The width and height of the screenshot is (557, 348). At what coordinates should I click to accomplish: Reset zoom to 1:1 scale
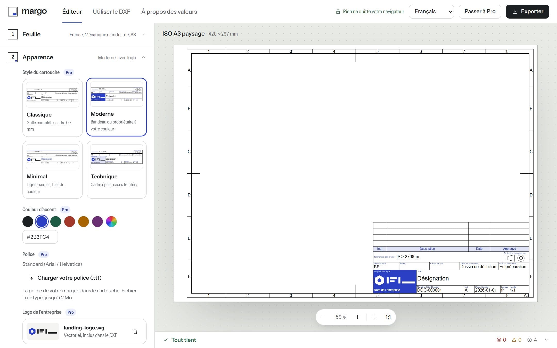[x=388, y=317]
